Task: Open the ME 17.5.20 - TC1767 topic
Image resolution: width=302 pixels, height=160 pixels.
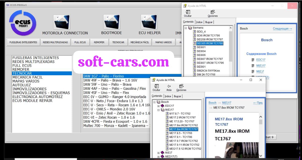Action: 182,121
